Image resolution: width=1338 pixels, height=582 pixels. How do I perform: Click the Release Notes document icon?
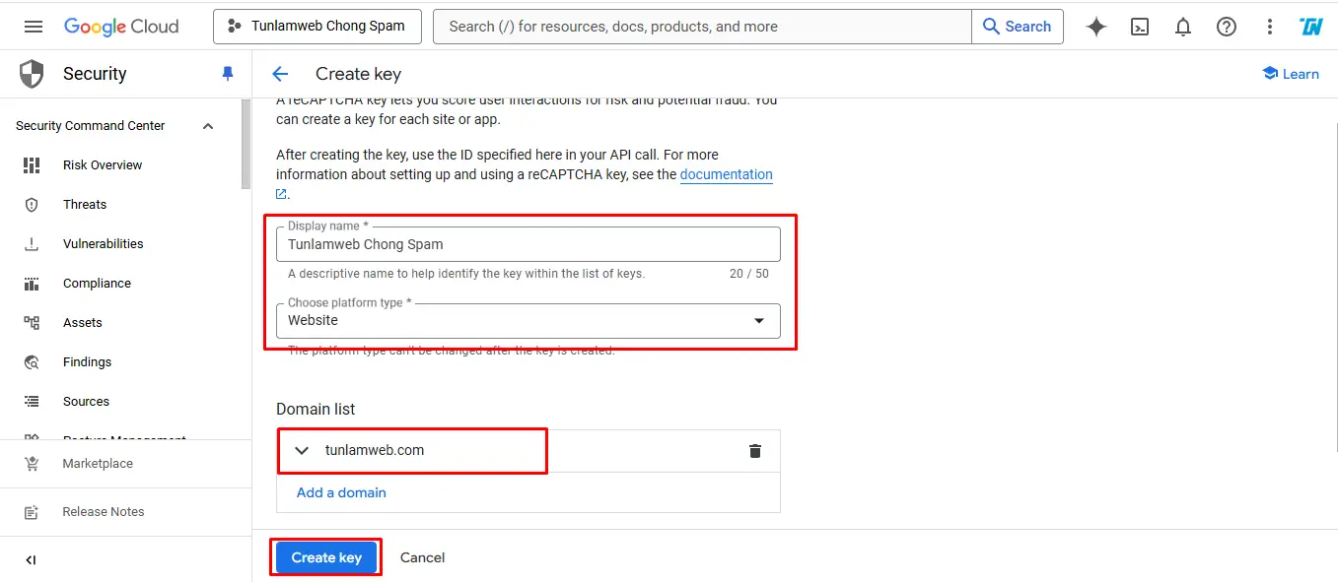[32, 512]
